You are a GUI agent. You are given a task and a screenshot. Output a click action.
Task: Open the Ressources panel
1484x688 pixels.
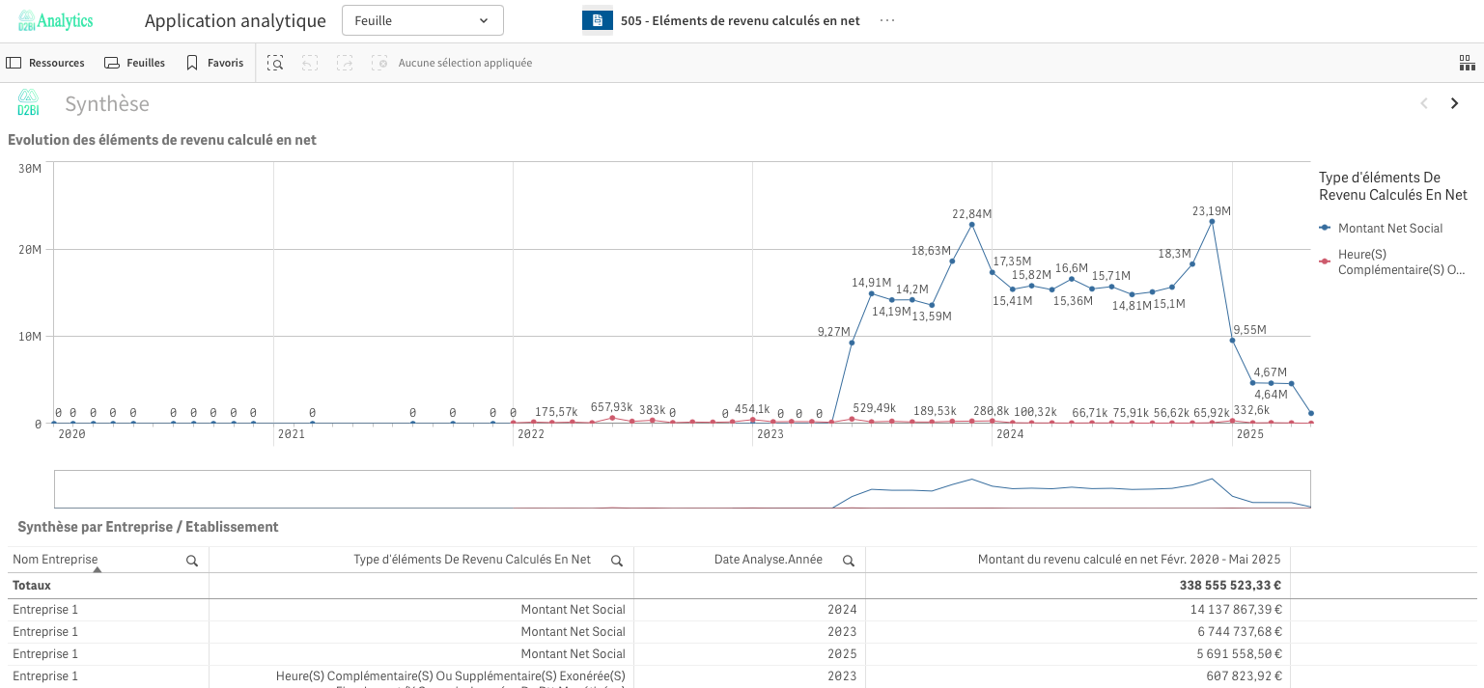pyautogui.click(x=45, y=63)
